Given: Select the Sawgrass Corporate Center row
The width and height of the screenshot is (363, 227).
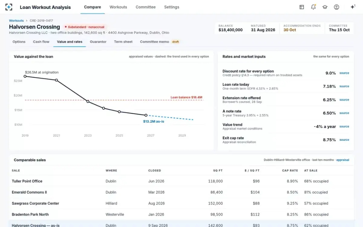Looking at the screenshot, I should pos(181,203).
